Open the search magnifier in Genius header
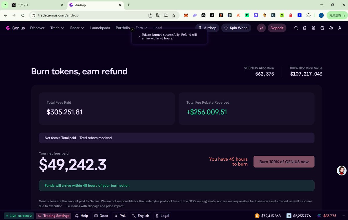The image size is (348, 220). coord(296,28)
